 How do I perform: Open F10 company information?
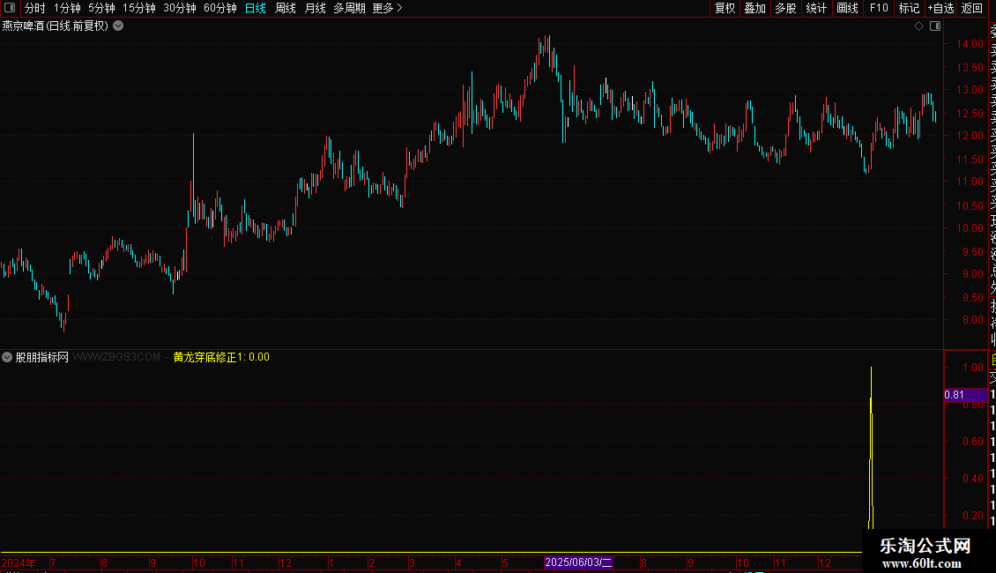coord(879,8)
